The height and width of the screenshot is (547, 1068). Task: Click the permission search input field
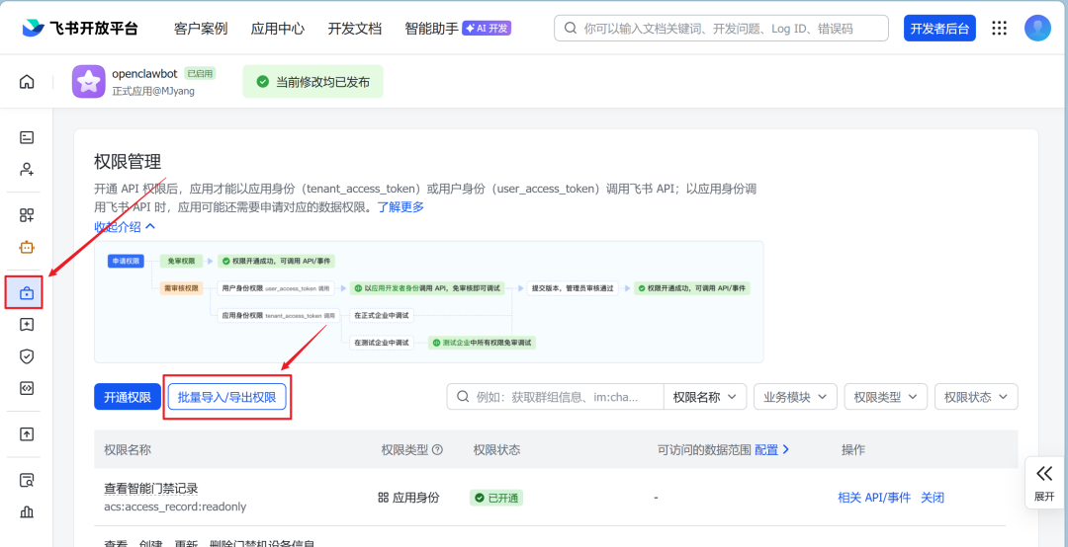point(564,397)
